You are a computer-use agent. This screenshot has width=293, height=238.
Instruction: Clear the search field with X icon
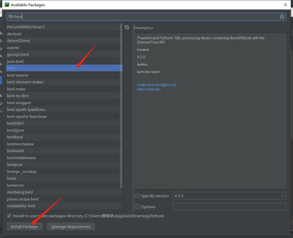pos(282,17)
